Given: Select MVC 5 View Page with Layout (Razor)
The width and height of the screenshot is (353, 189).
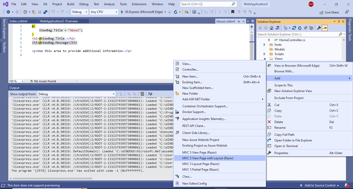Looking at the screenshot, I should (208, 158).
